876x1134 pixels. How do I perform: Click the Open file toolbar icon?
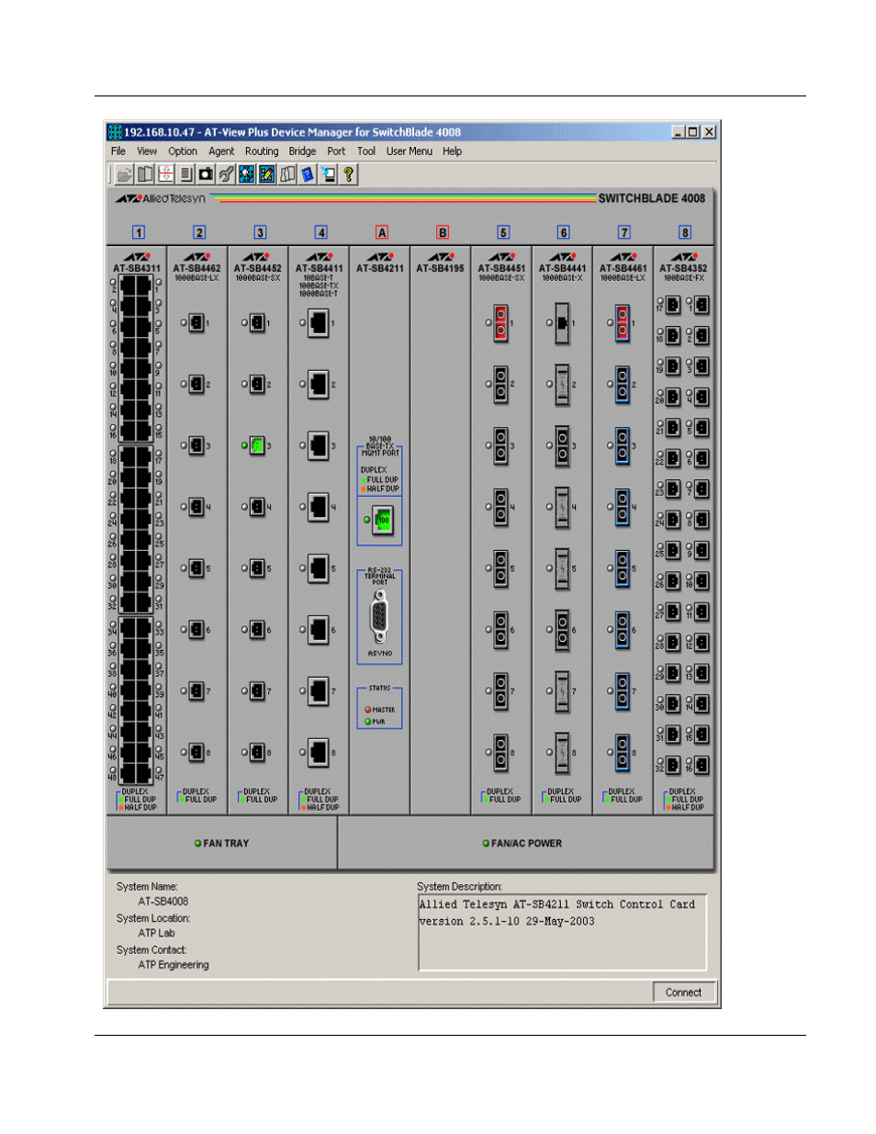click(124, 174)
